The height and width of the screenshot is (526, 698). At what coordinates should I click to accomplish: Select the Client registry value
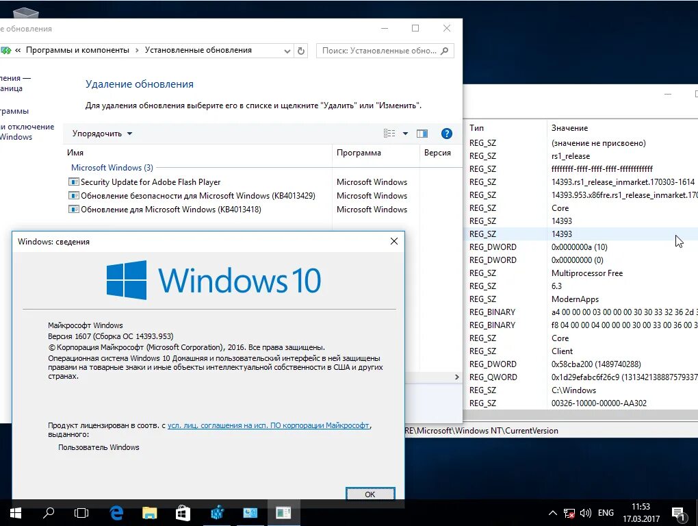pos(562,351)
